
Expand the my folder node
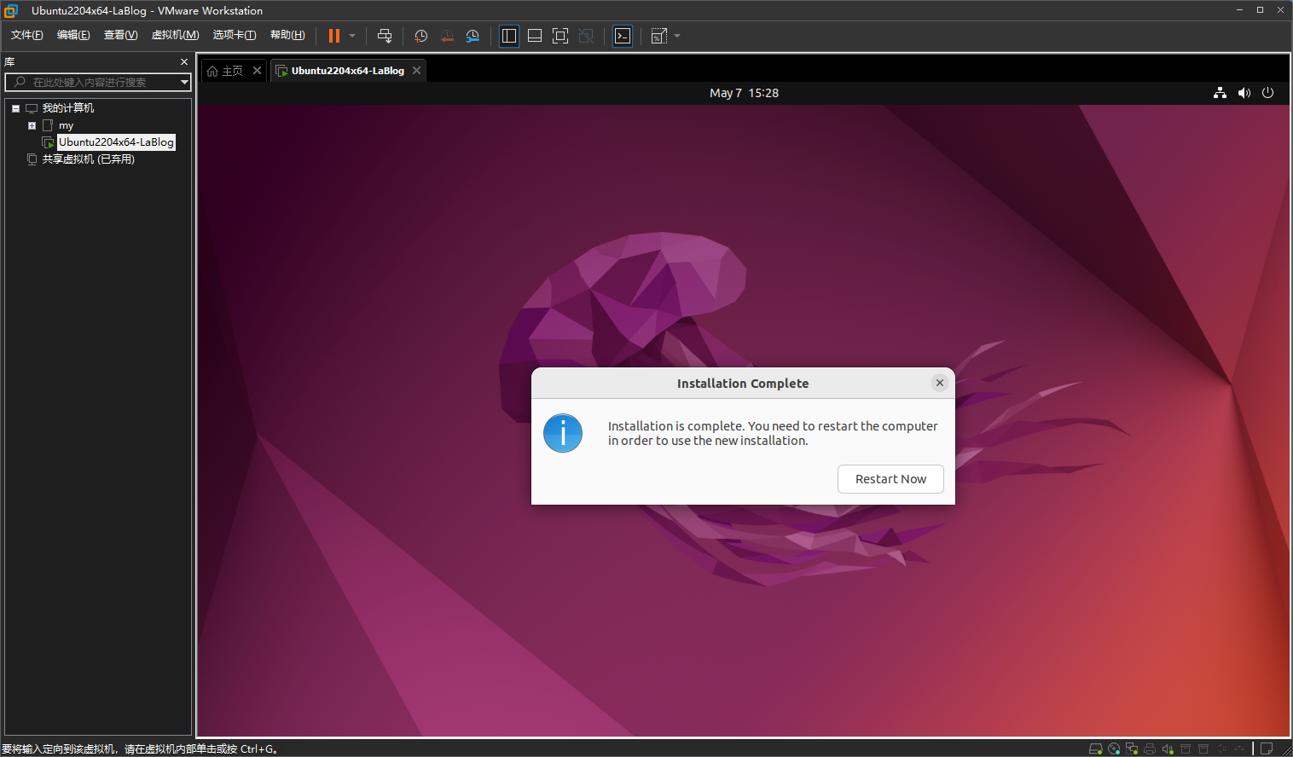[x=32, y=125]
